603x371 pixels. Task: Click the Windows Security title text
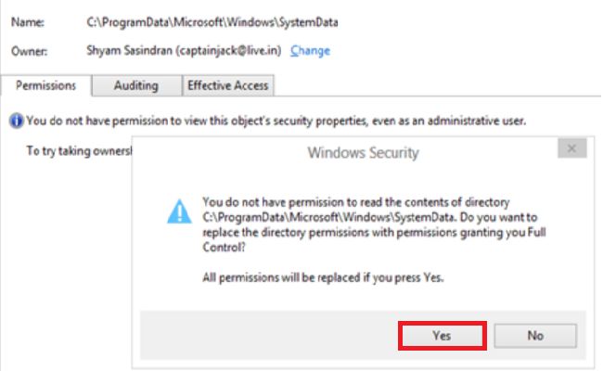tap(363, 152)
